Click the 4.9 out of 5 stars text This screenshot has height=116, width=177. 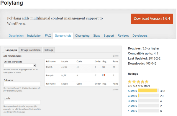pyautogui.click(x=139, y=86)
